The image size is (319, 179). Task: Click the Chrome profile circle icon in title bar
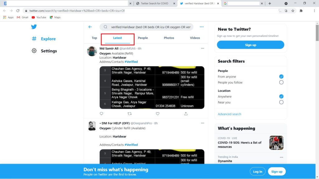coord(286,3)
